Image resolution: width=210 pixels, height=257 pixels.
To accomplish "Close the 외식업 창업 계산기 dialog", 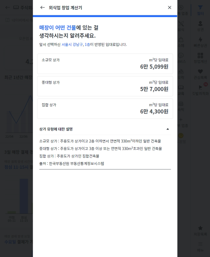I will click(x=169, y=7).
